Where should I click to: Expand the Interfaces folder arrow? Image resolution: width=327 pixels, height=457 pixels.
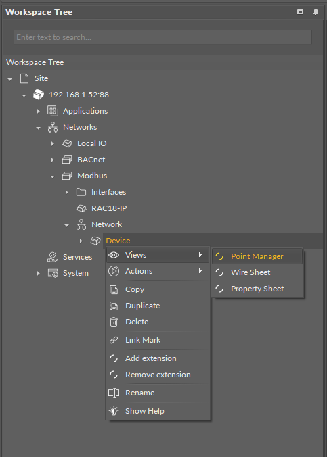click(66, 192)
